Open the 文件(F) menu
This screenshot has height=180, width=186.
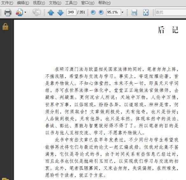[7, 3]
